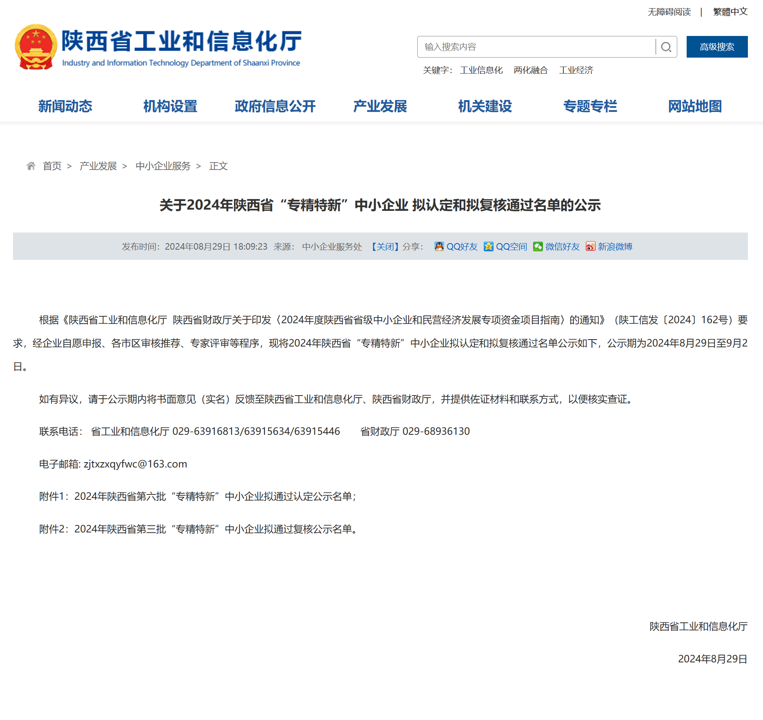Open 网站地图 from navigation

pyautogui.click(x=695, y=106)
